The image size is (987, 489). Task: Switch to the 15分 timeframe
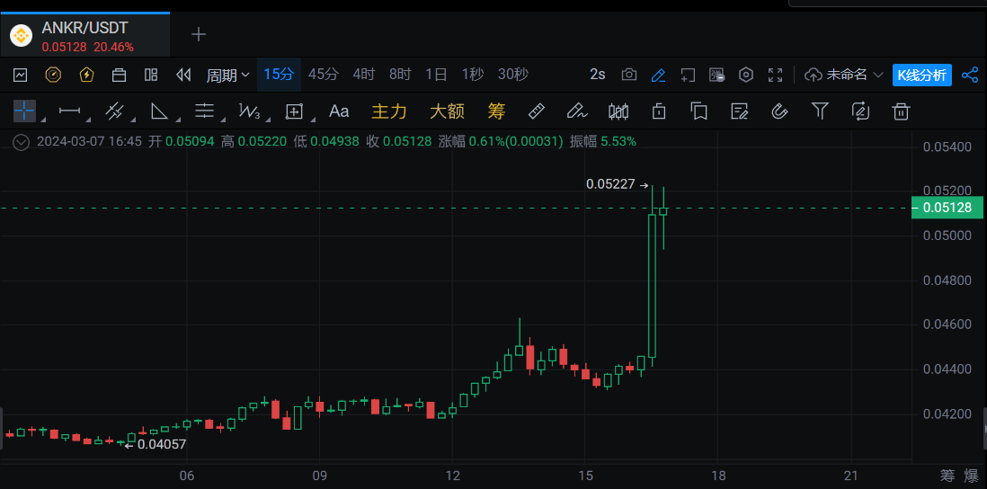coord(279,75)
